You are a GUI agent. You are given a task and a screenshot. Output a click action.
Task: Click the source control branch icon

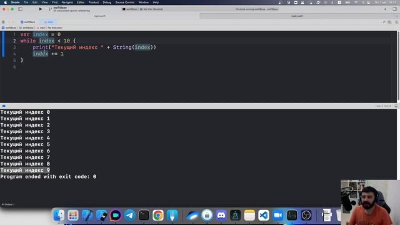click(x=50, y=9)
